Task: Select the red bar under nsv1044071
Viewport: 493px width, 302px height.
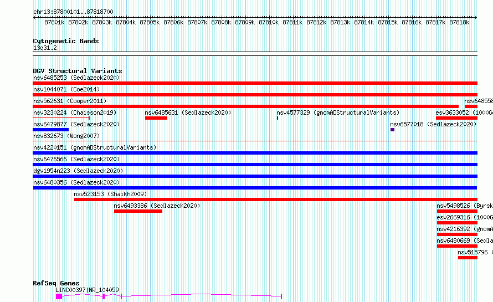Action: [x=255, y=95]
